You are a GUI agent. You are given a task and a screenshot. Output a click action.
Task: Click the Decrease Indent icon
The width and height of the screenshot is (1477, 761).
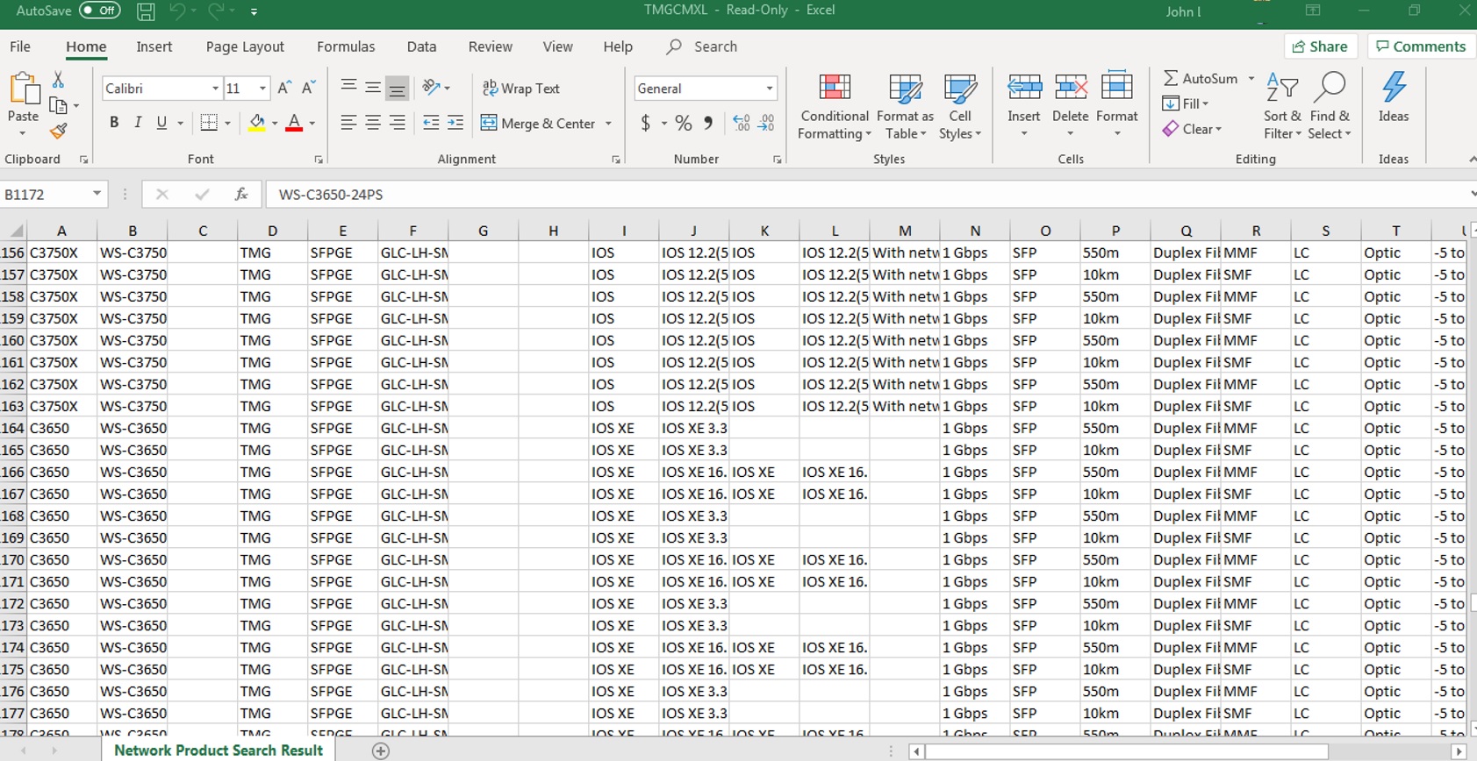[431, 123]
